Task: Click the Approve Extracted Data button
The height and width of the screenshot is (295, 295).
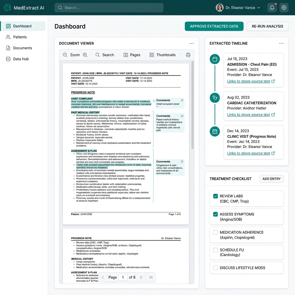Action: [x=214, y=26]
